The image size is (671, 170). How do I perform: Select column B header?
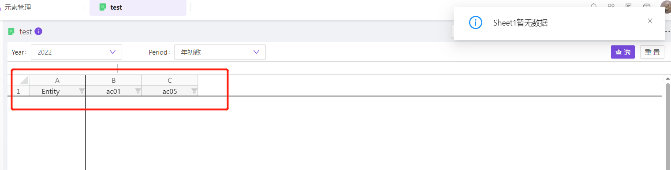point(114,80)
